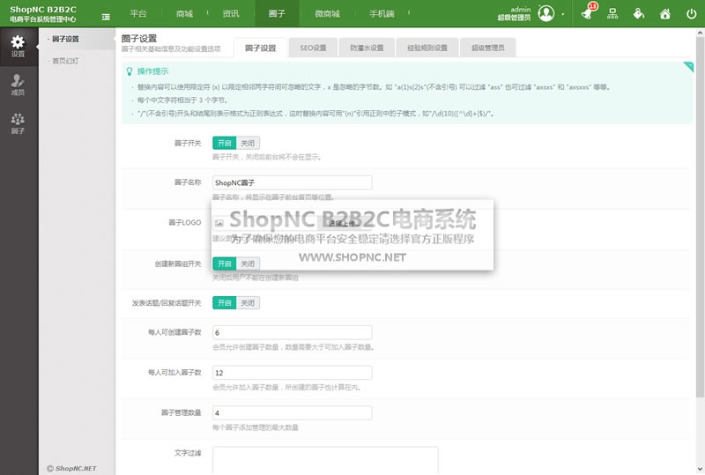Open the 手机端 top menu

point(382,13)
